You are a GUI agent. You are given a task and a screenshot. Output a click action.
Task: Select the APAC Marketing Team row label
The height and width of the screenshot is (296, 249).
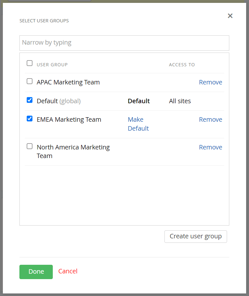coord(68,82)
